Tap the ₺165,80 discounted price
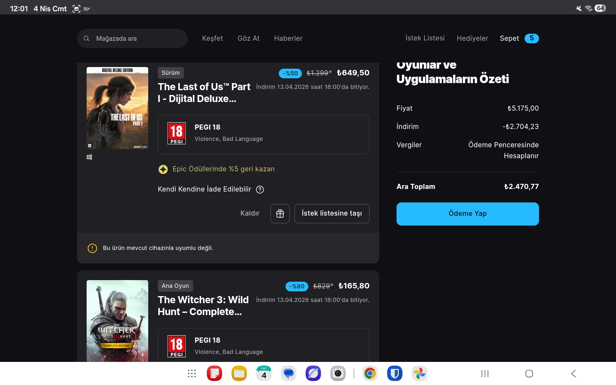The width and height of the screenshot is (616, 385). (x=354, y=286)
